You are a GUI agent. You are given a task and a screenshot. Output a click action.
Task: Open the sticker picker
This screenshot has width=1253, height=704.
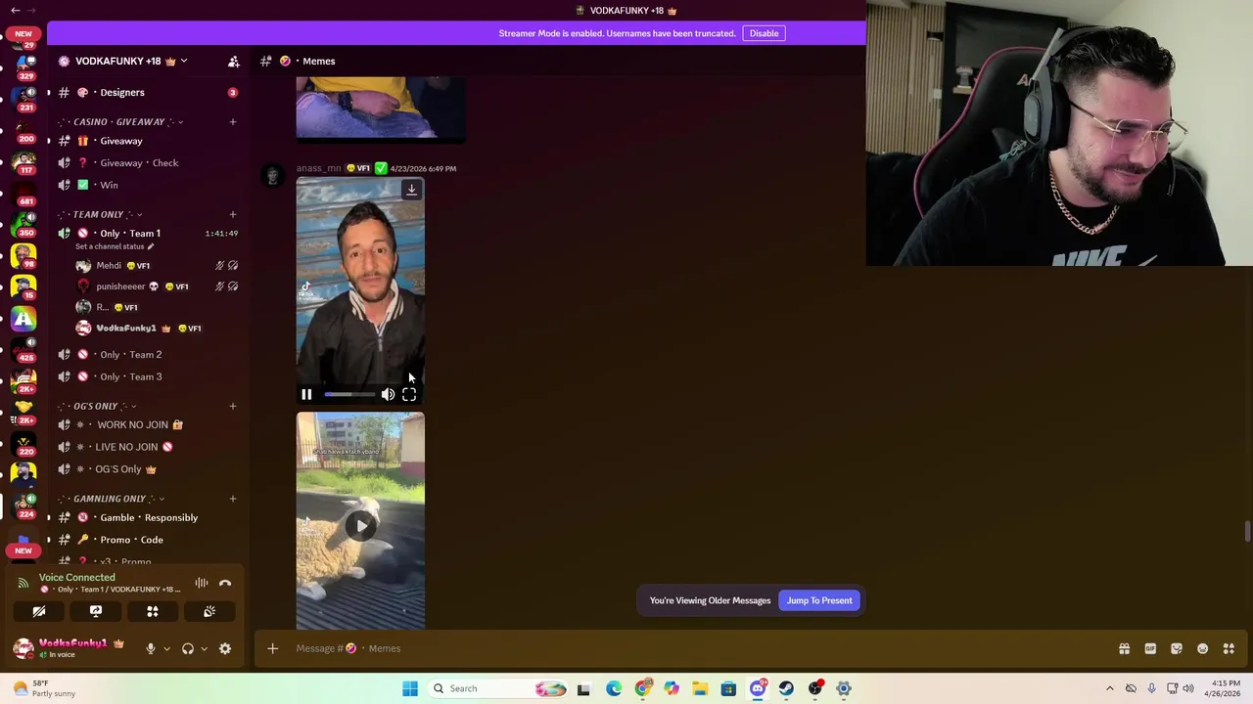(1177, 648)
